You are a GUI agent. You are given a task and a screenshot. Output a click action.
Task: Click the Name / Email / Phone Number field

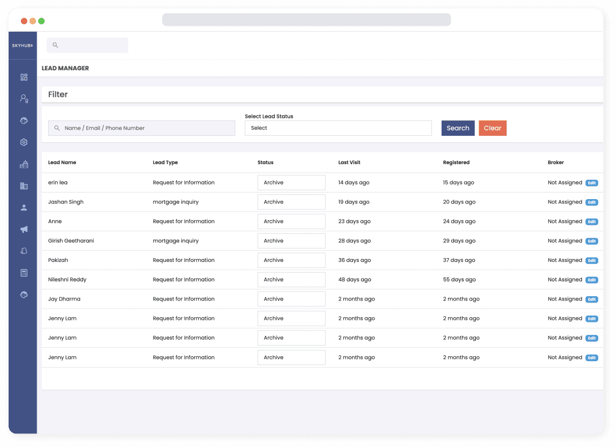(x=142, y=128)
